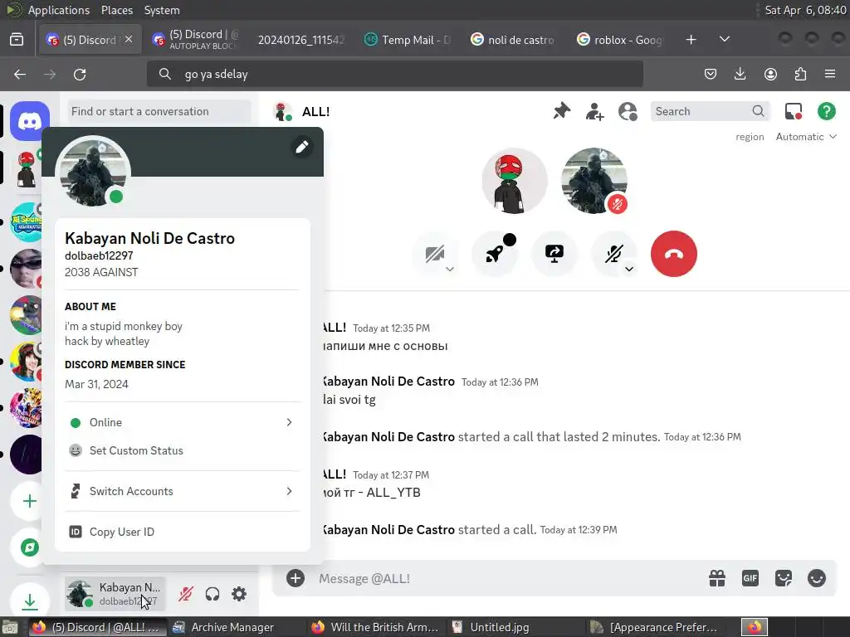
Task: Switch to 20240126_111542 tab
Action: click(300, 40)
